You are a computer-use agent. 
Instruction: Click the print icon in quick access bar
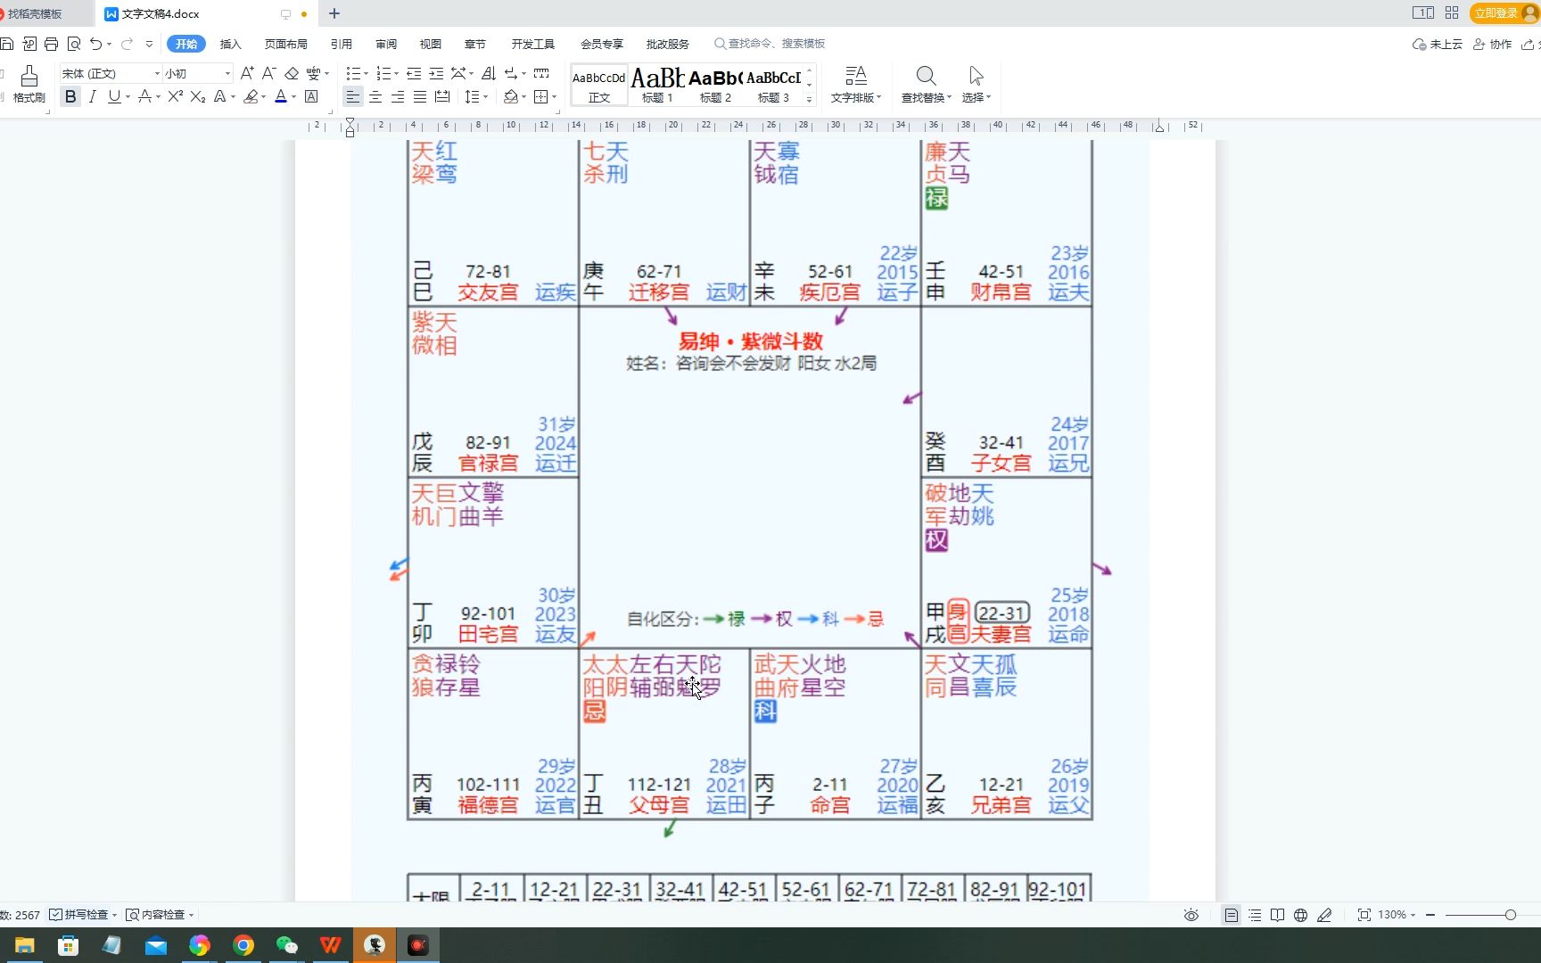tap(51, 44)
